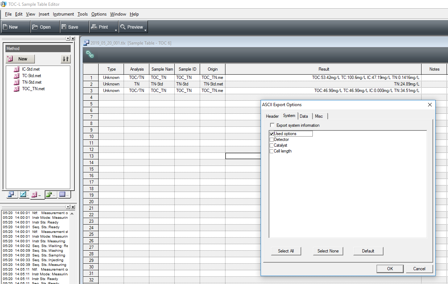This screenshot has height=284, width=448.
Task: Click the green Control Sample panel icon
Action: (x=48, y=195)
